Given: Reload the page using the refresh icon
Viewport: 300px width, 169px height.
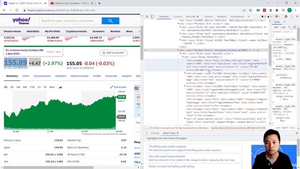Looking at the screenshot, I should coord(17,10).
